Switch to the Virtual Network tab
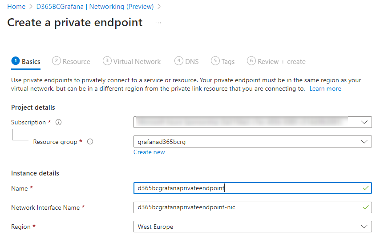The width and height of the screenshot is (380, 243). [x=137, y=62]
